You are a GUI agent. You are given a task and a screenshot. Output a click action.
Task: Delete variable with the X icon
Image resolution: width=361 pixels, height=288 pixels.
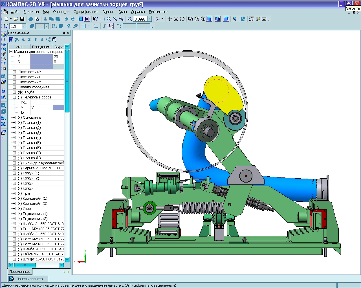pyautogui.click(x=17, y=40)
